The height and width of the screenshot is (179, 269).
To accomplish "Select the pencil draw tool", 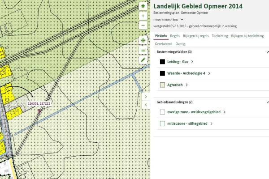I will point(143,60).
